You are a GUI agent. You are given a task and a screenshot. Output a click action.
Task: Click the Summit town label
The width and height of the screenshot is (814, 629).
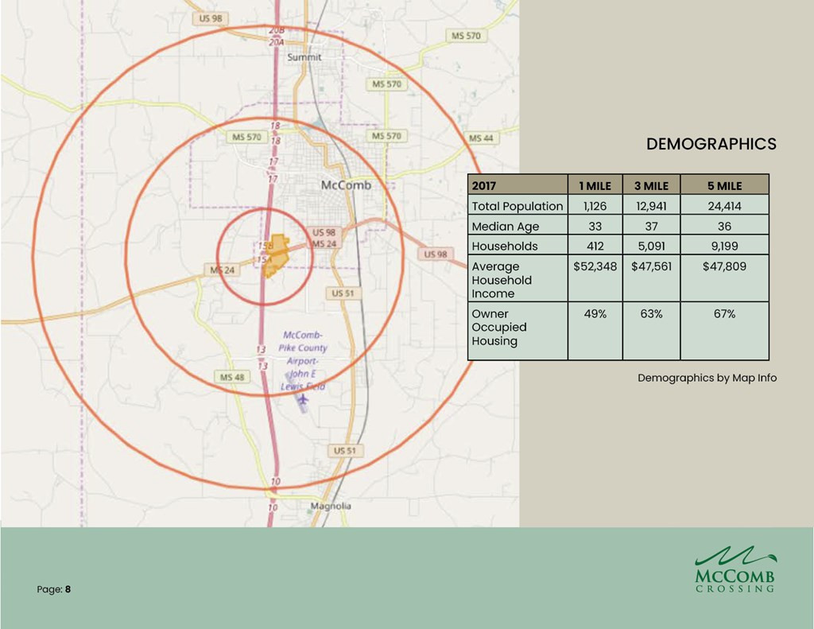tap(304, 57)
